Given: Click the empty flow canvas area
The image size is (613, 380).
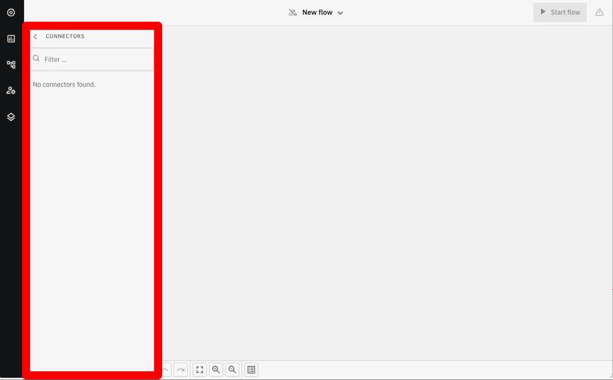Looking at the screenshot, I should pos(382,191).
